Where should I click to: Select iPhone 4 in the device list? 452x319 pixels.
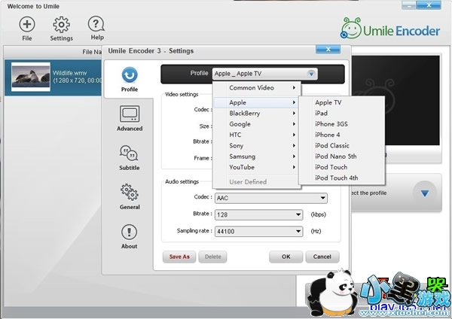[x=328, y=135]
